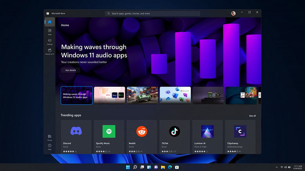Click See all for Trending apps
This screenshot has width=305, height=171.
(x=253, y=116)
